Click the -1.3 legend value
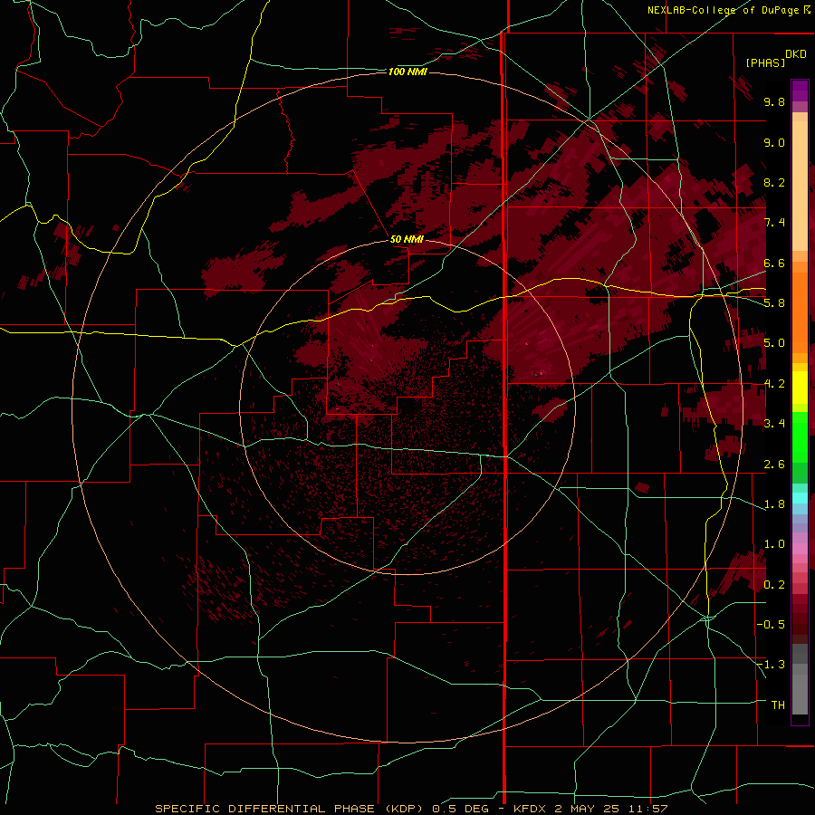 point(771,665)
